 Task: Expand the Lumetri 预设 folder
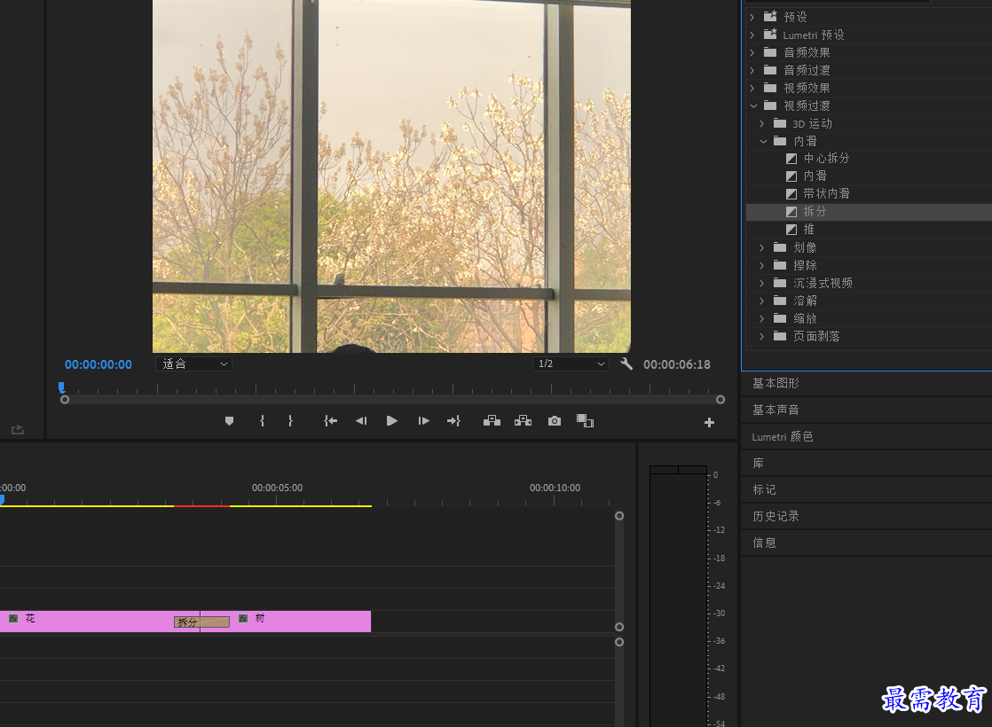[x=752, y=35]
